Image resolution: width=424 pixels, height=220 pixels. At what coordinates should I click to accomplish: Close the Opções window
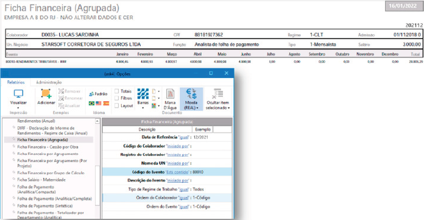[227, 73]
